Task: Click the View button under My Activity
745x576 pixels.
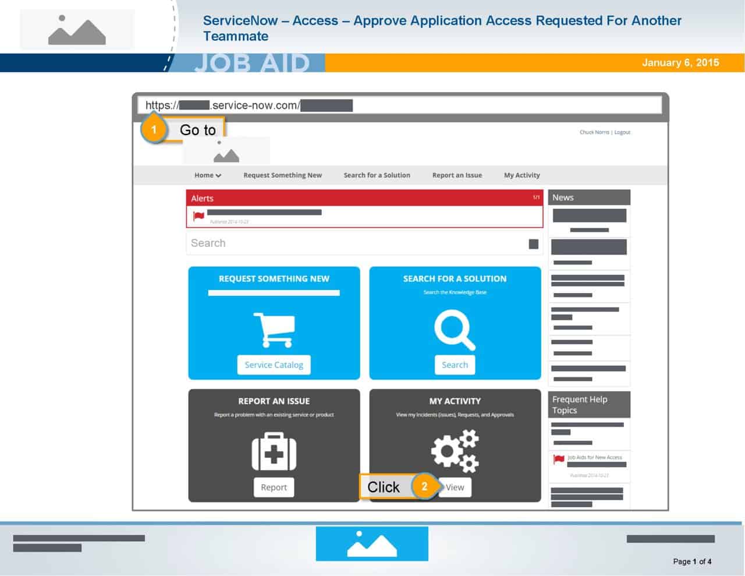Action: click(x=455, y=487)
